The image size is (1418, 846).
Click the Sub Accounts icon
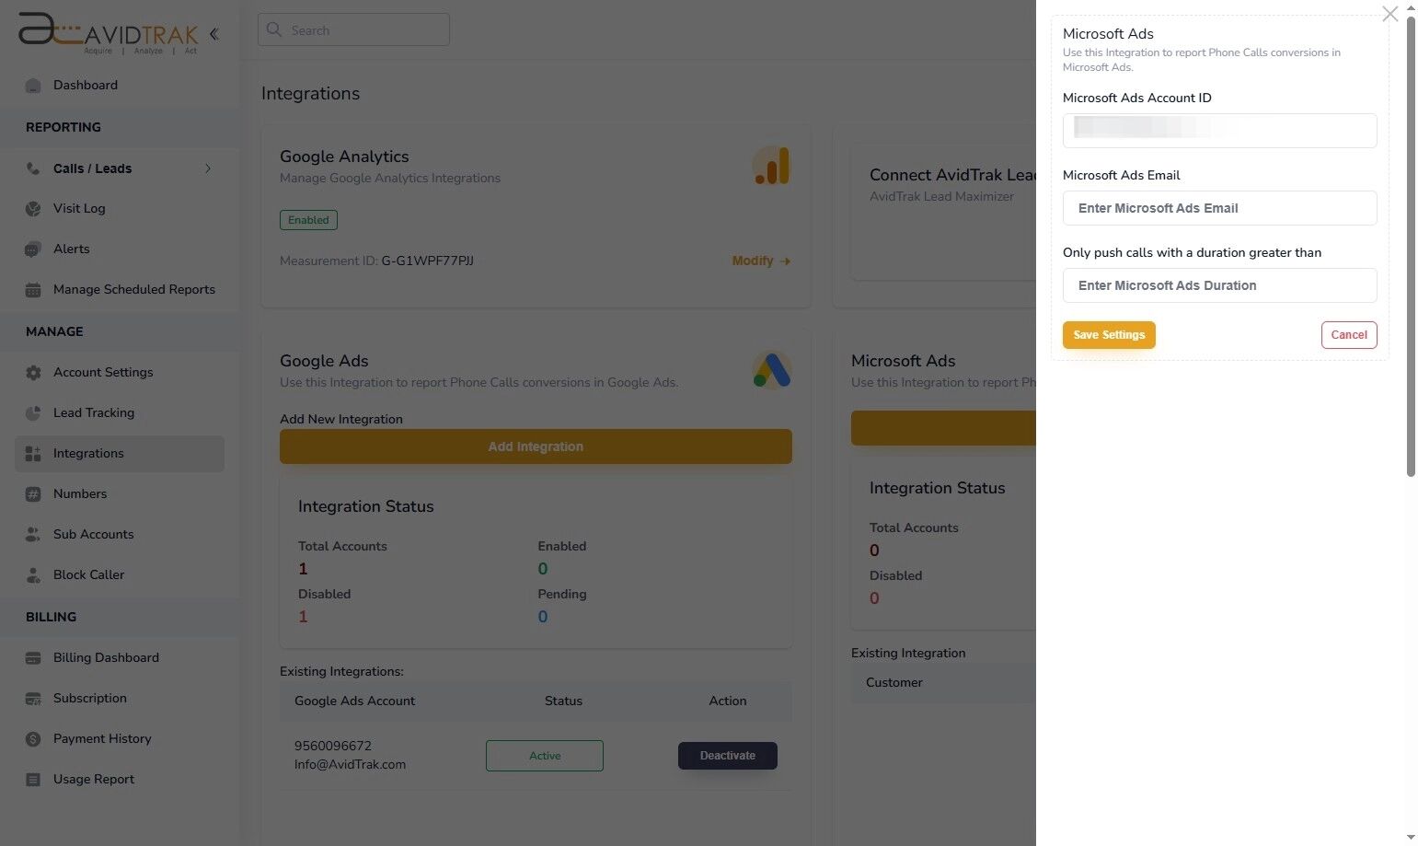[x=33, y=534]
